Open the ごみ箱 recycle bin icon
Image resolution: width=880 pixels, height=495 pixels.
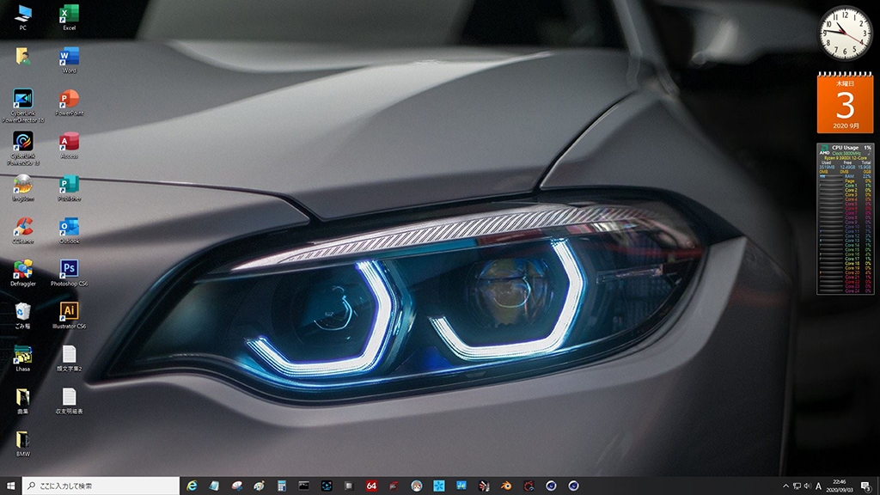tap(23, 315)
